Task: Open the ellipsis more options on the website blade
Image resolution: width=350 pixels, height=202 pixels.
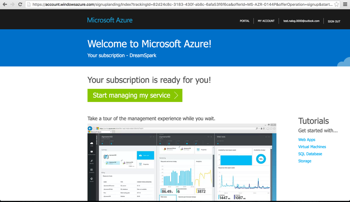Action: tap(208, 143)
